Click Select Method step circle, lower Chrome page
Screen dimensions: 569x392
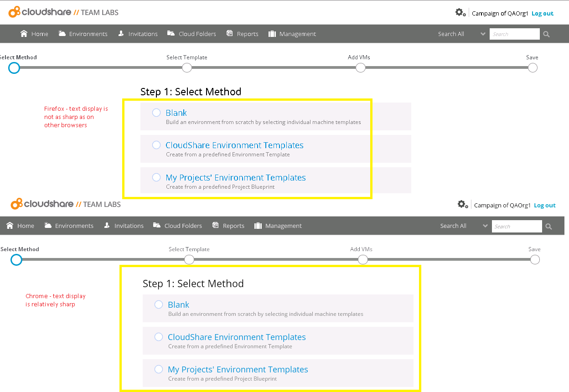pyautogui.click(x=16, y=260)
